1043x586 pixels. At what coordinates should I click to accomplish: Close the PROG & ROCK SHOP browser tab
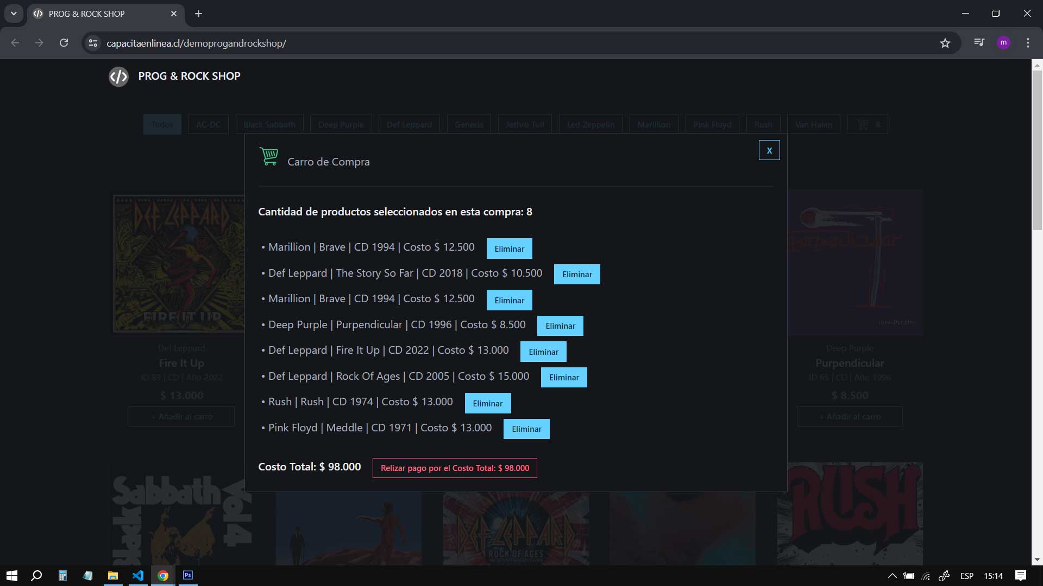coord(174,14)
